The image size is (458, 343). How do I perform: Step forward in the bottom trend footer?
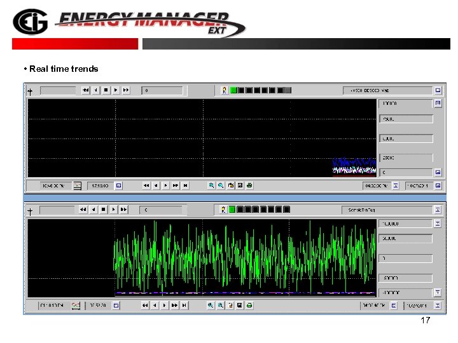pos(165,306)
